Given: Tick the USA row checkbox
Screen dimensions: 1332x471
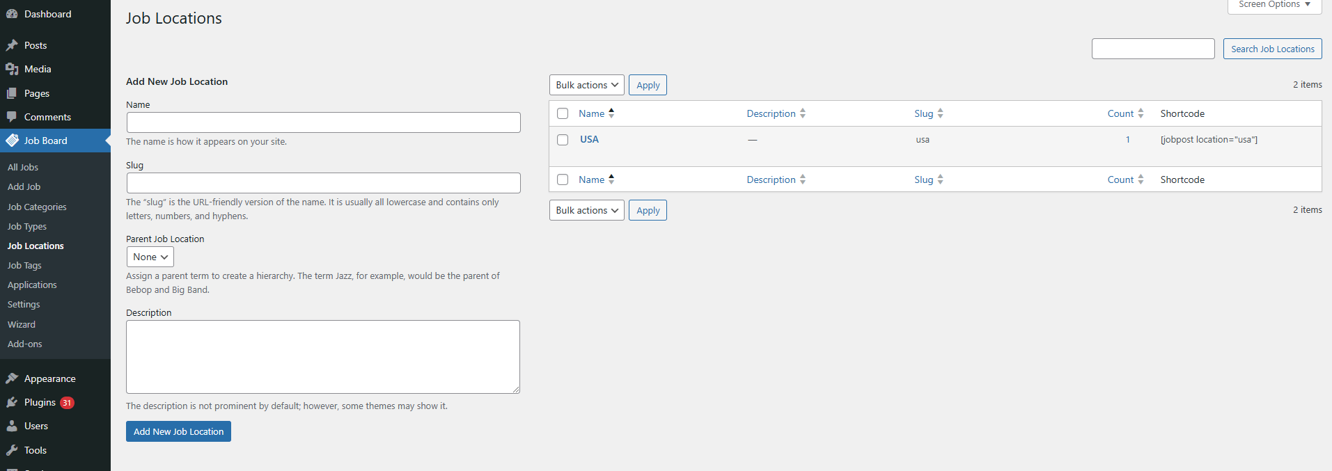Looking at the screenshot, I should 563,140.
